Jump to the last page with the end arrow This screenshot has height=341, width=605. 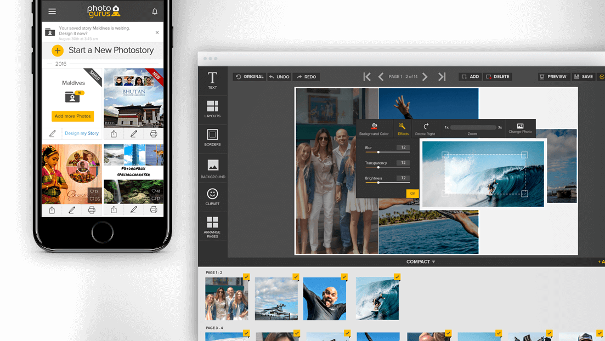pos(442,77)
